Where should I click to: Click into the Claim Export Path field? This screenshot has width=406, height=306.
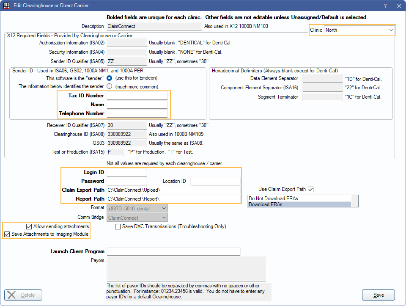click(173, 190)
